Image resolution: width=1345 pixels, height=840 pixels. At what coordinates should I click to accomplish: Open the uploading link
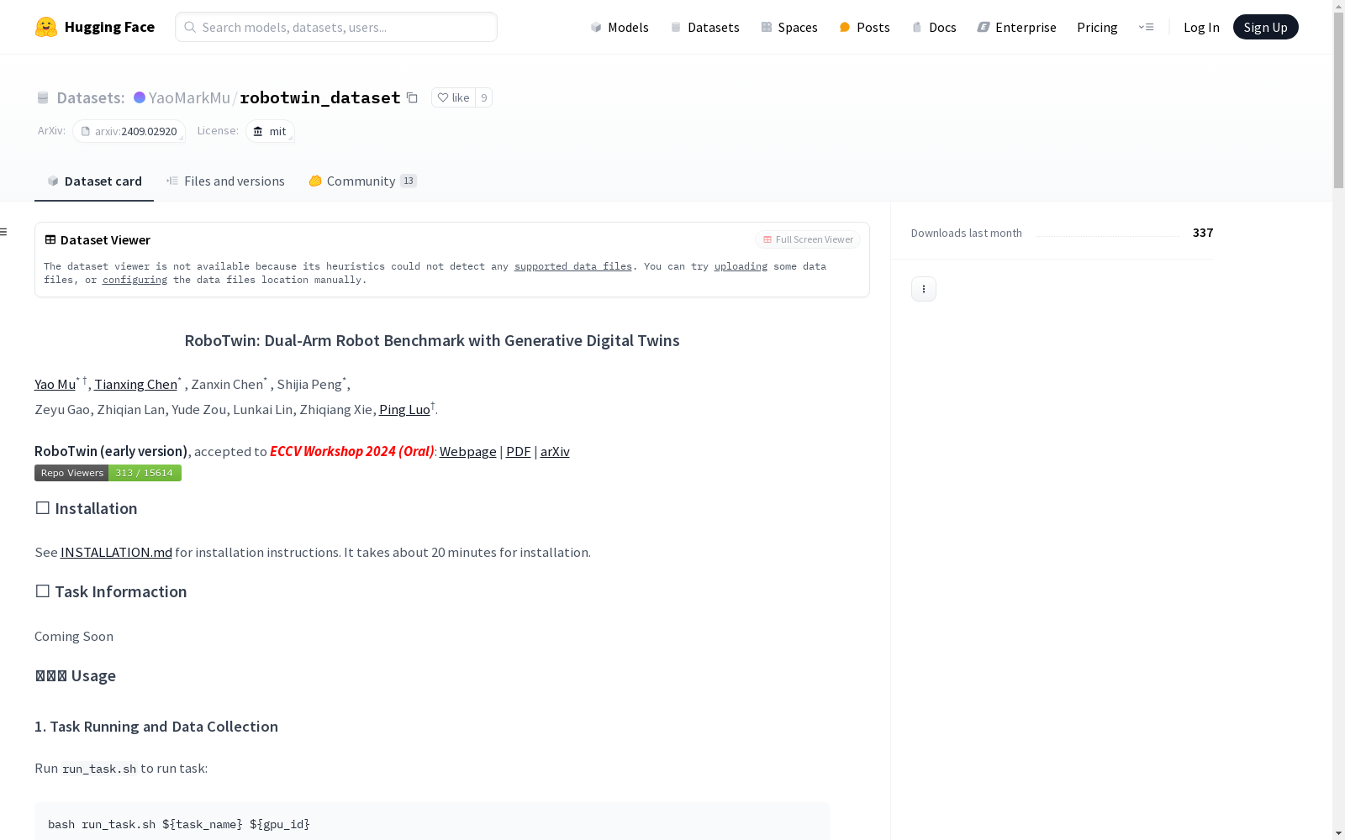click(741, 266)
